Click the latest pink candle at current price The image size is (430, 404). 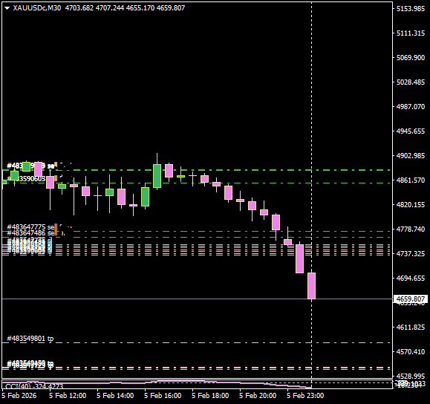tap(311, 285)
